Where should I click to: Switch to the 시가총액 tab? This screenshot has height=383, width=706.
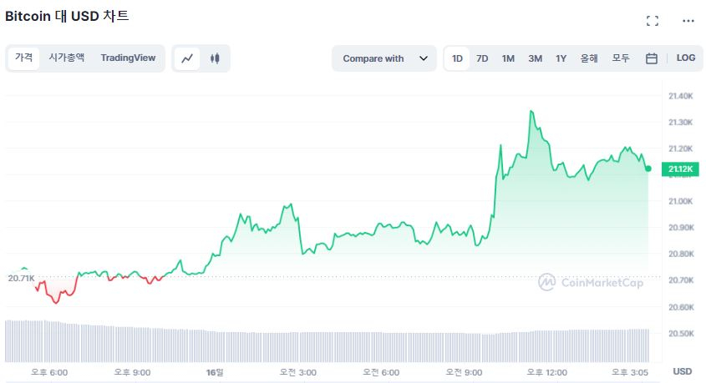[66, 58]
